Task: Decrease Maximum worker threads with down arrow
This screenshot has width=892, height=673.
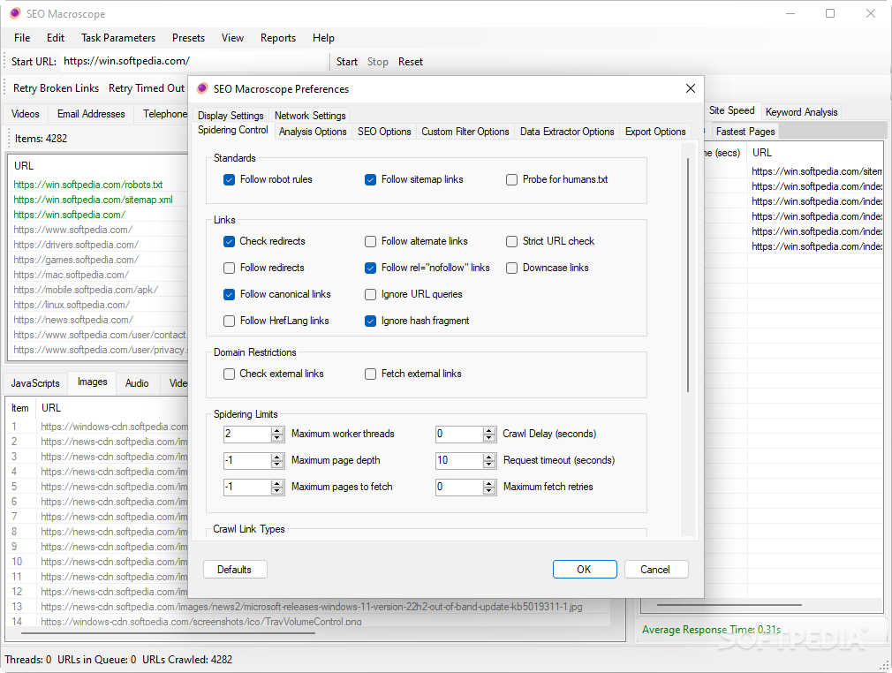Action: point(277,437)
